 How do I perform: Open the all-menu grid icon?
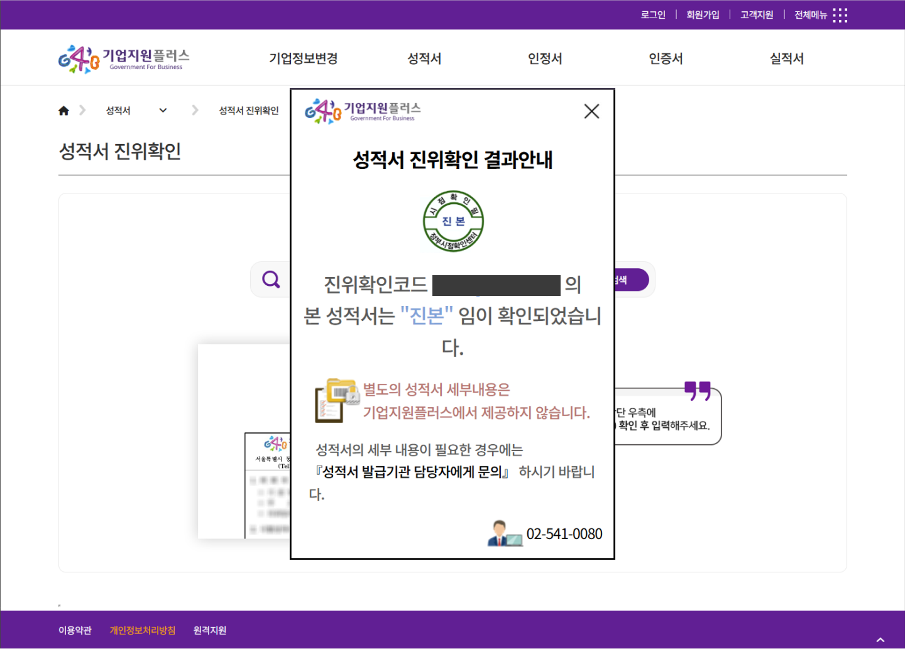click(840, 15)
